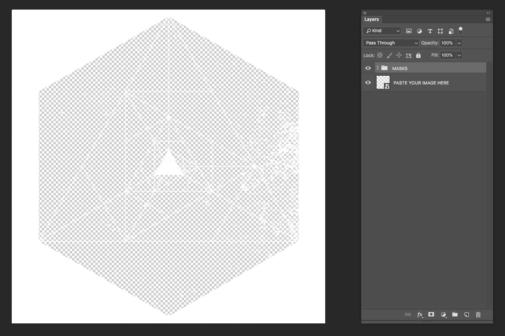Screen dimensions: 505x336
Task: Filter layers by adjustment layer type
Action: click(419, 31)
